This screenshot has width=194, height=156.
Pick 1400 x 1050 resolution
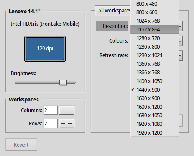(154, 81)
